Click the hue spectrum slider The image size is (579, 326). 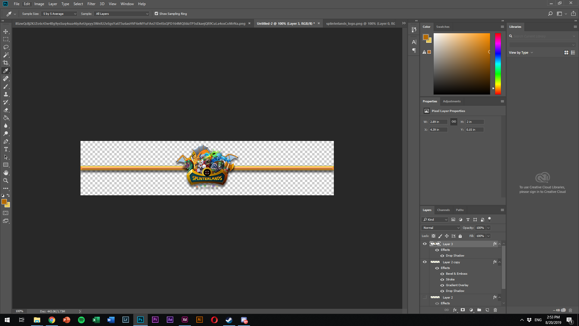[498, 64]
